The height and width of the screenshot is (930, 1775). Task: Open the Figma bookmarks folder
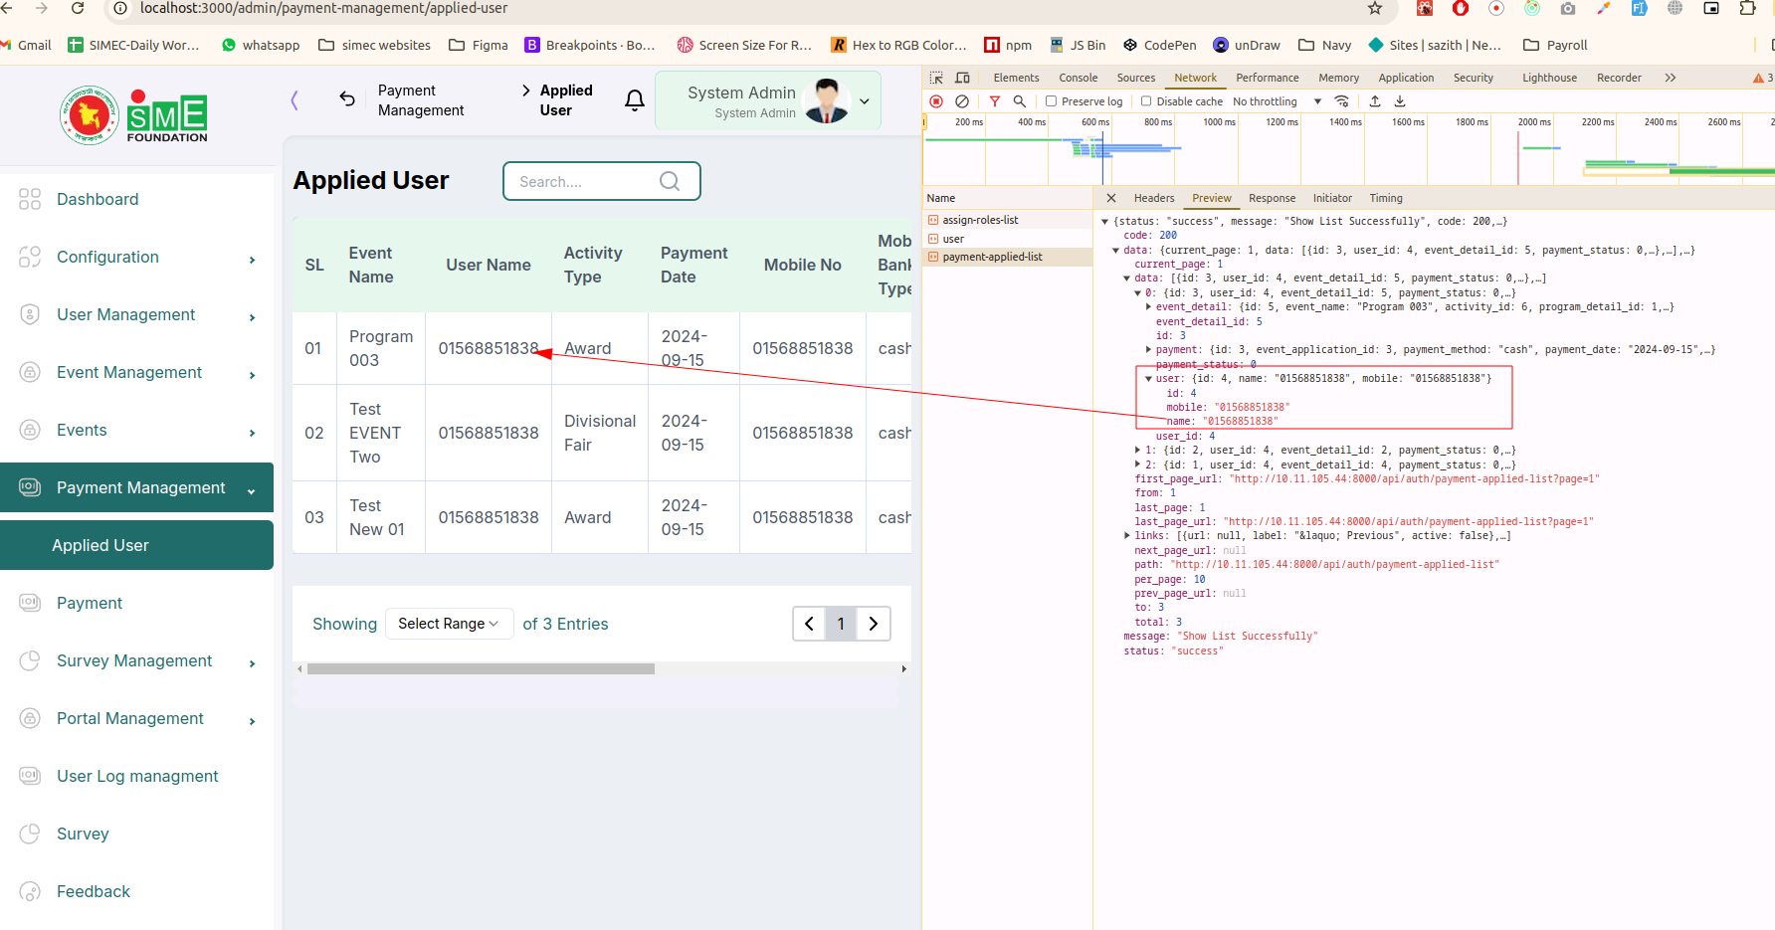click(479, 45)
